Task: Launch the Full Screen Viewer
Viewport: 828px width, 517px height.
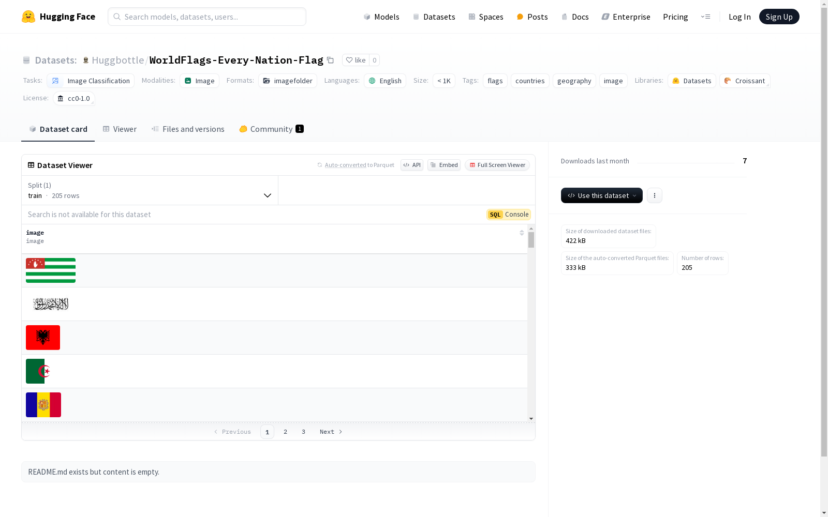Action: (x=497, y=165)
